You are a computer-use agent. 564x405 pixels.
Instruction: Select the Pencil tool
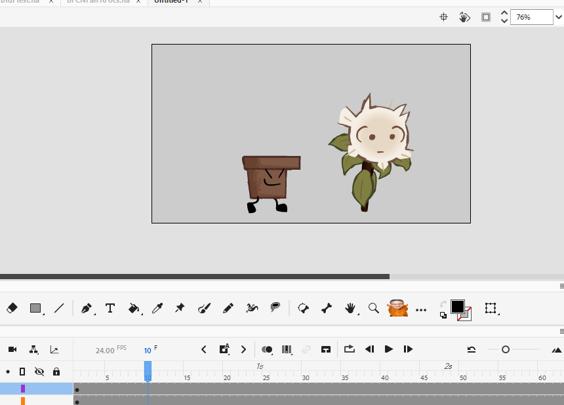(228, 308)
